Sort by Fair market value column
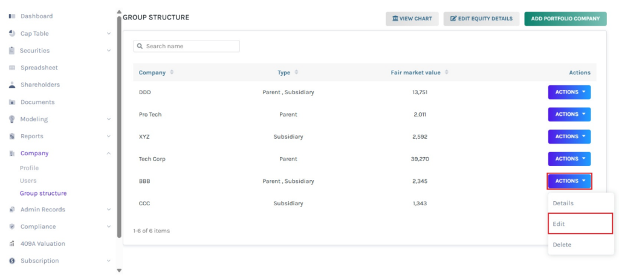This screenshot has width=619, height=279. click(x=447, y=72)
